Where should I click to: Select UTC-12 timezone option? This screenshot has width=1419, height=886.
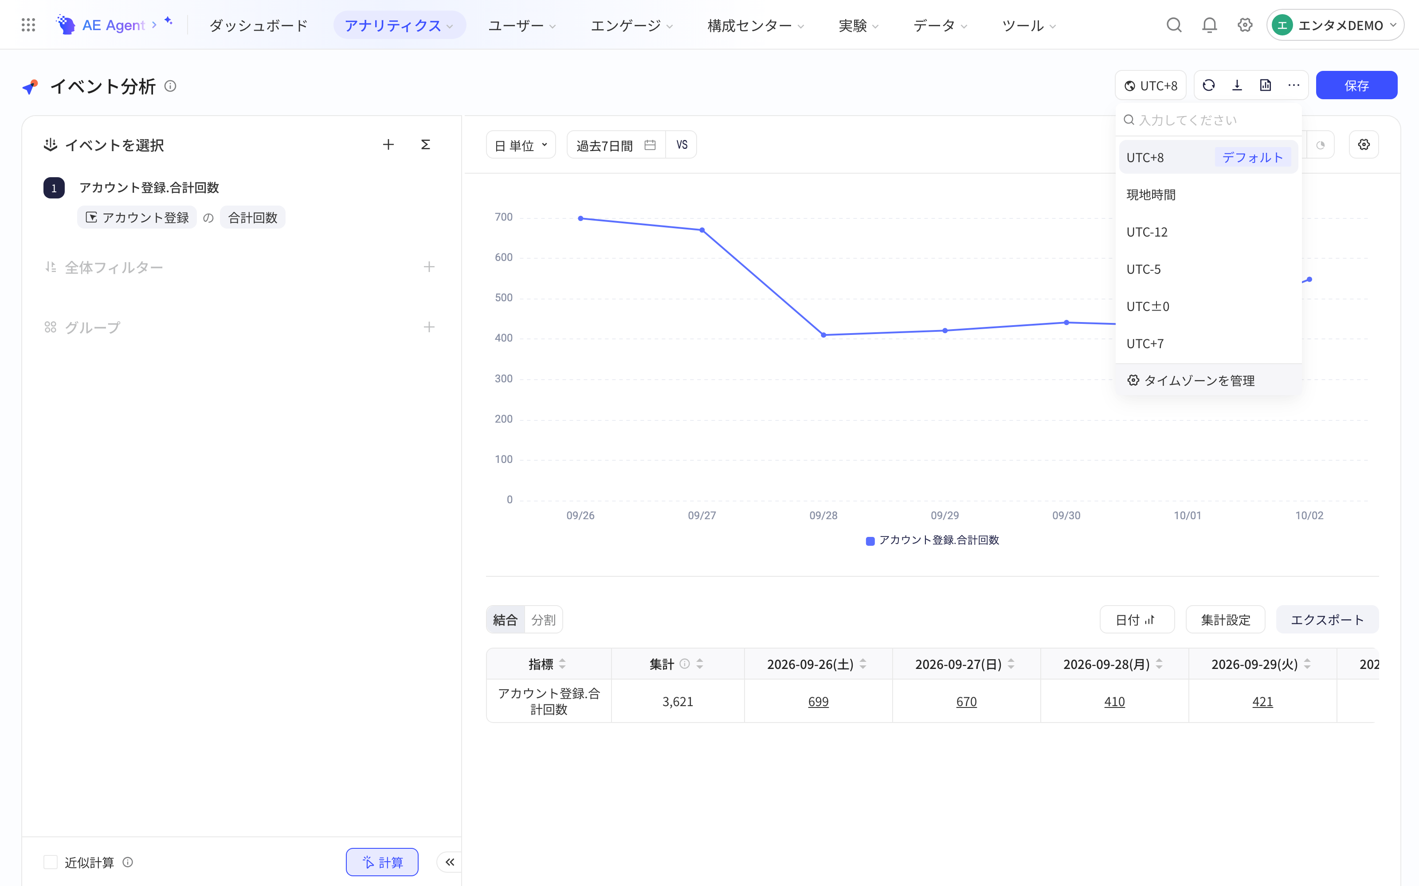1208,232
